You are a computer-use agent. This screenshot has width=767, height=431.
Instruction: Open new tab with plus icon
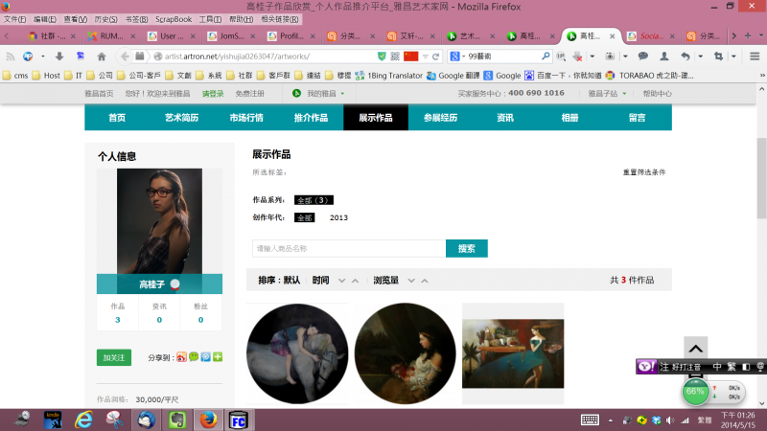point(748,35)
